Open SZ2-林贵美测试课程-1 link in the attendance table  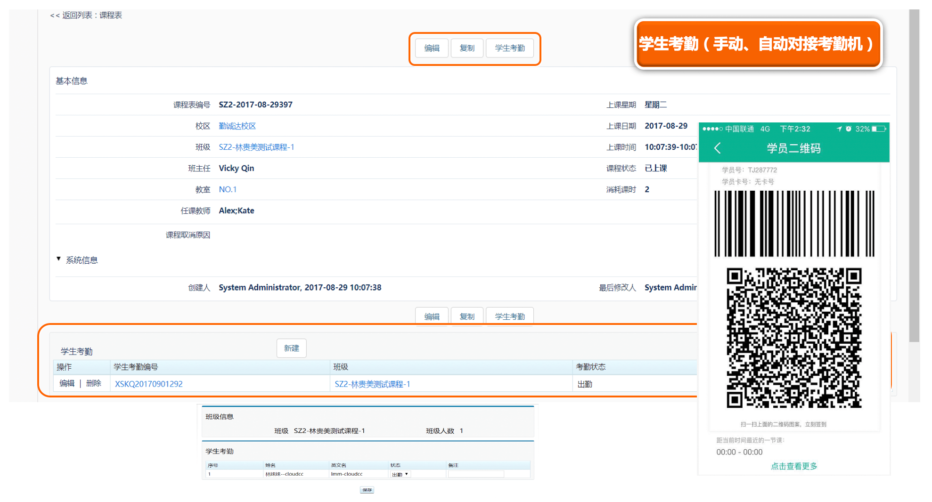(372, 384)
